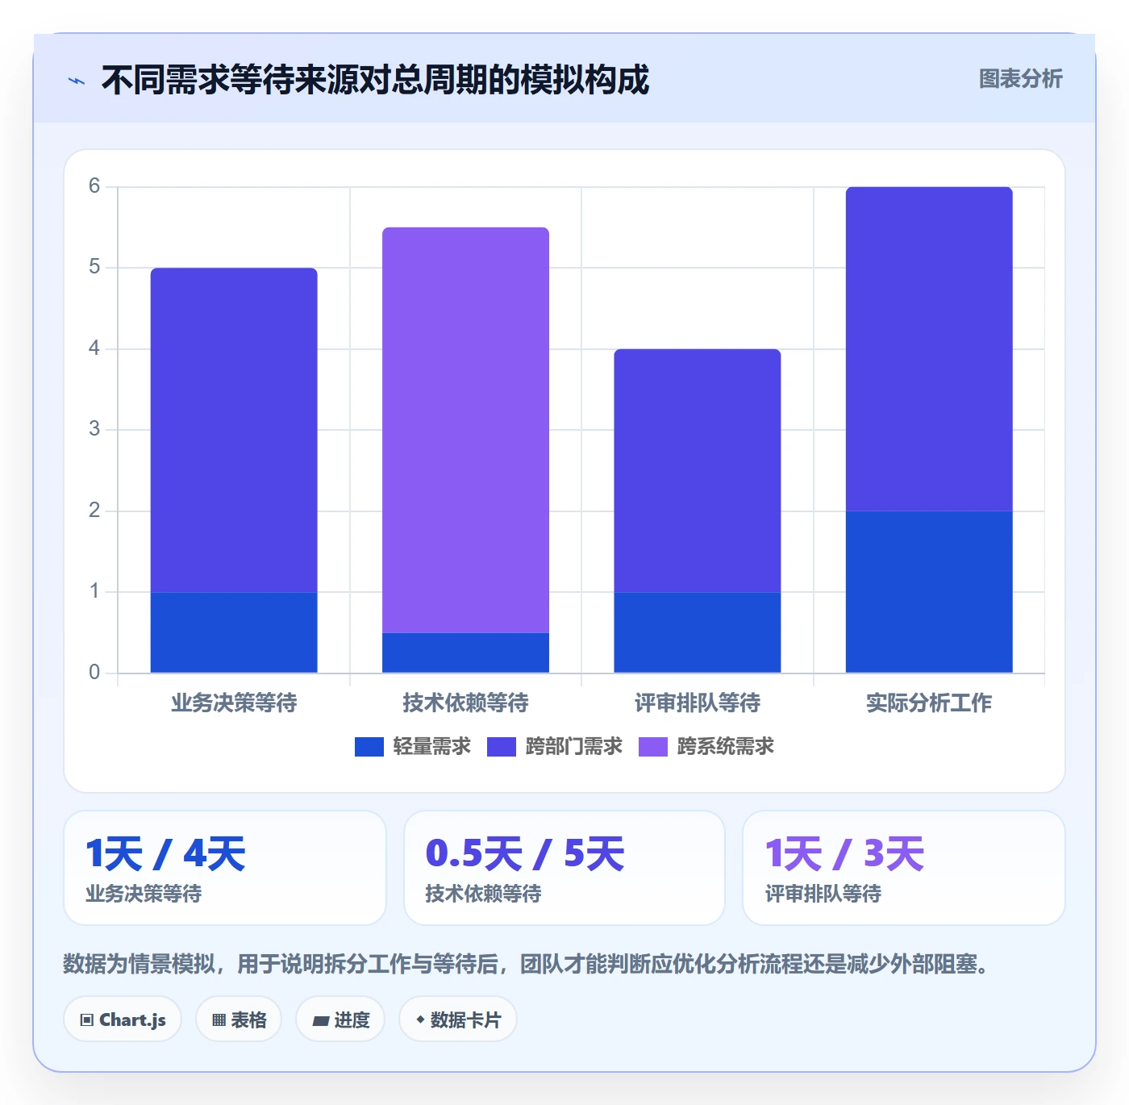Select the 数据卡片 tag chip
1129x1105 pixels.
(x=458, y=1020)
